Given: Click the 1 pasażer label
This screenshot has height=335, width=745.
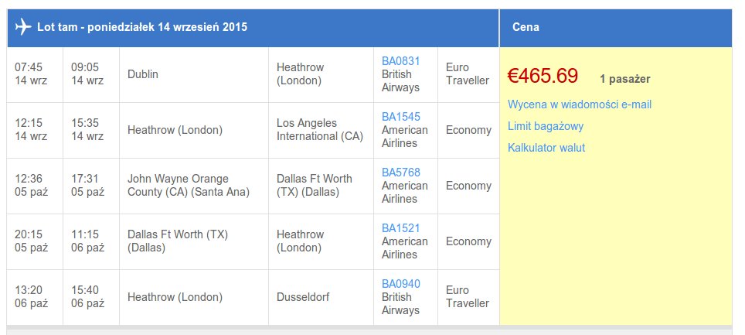Looking at the screenshot, I should (624, 80).
